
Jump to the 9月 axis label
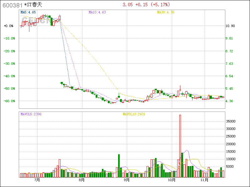point(127,180)
